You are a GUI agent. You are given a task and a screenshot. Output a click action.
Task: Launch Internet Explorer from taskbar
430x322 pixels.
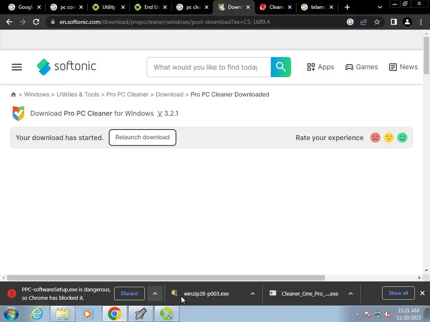tap(37, 314)
